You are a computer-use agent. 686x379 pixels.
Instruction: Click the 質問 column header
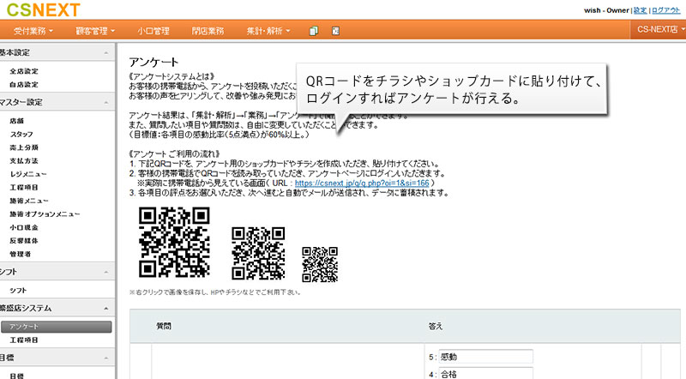click(x=164, y=326)
